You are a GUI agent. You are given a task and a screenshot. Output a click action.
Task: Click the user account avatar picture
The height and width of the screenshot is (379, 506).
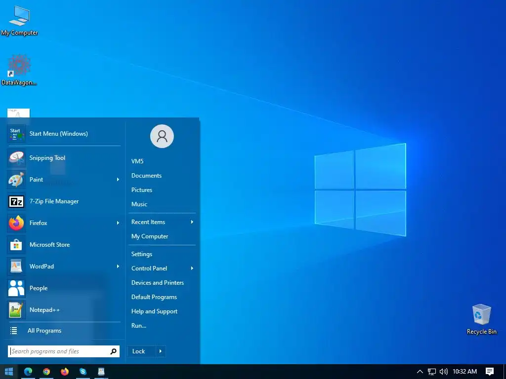tap(162, 136)
